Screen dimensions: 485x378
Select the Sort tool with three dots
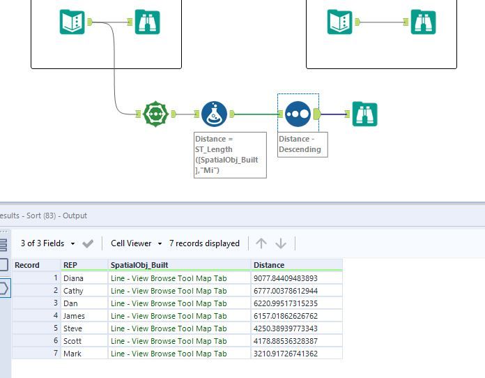point(298,114)
